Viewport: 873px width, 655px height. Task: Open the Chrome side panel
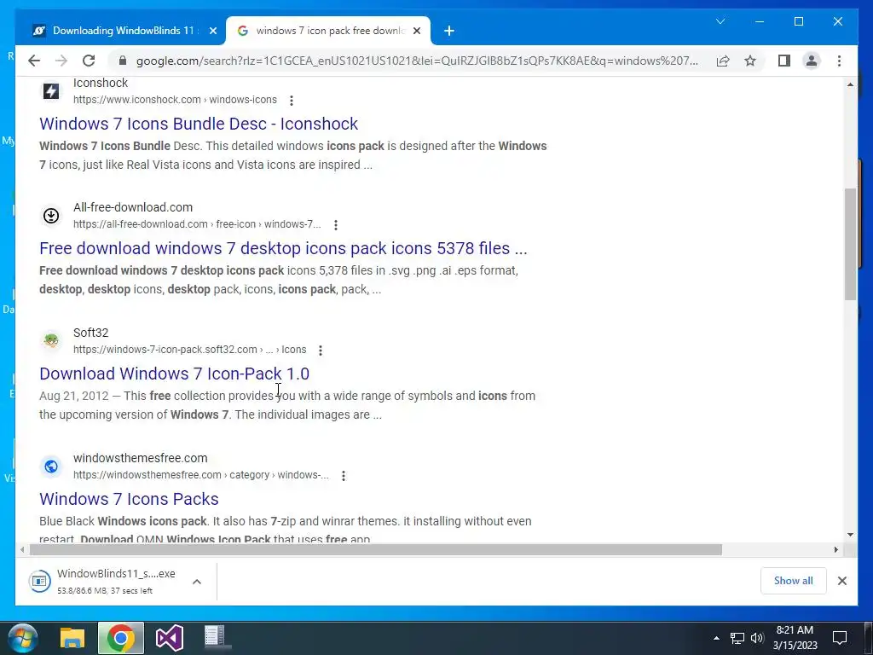(x=784, y=61)
